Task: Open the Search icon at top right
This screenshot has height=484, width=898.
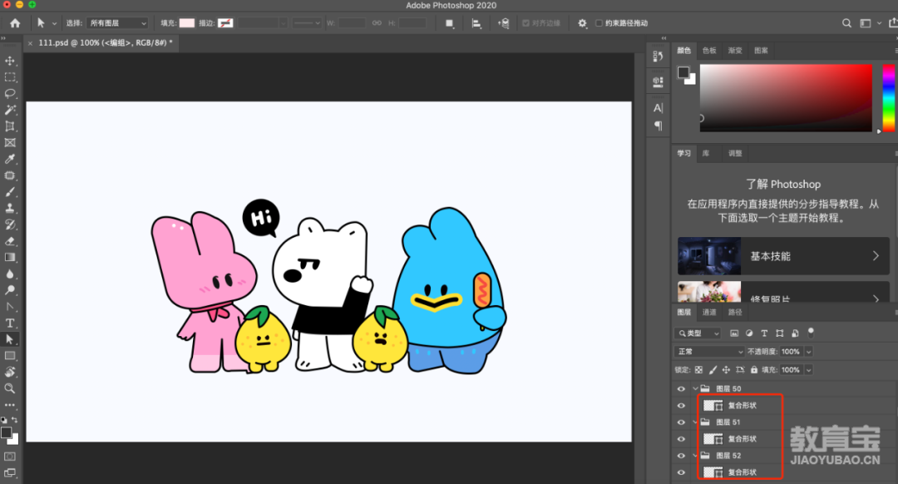Action: pyautogui.click(x=846, y=23)
